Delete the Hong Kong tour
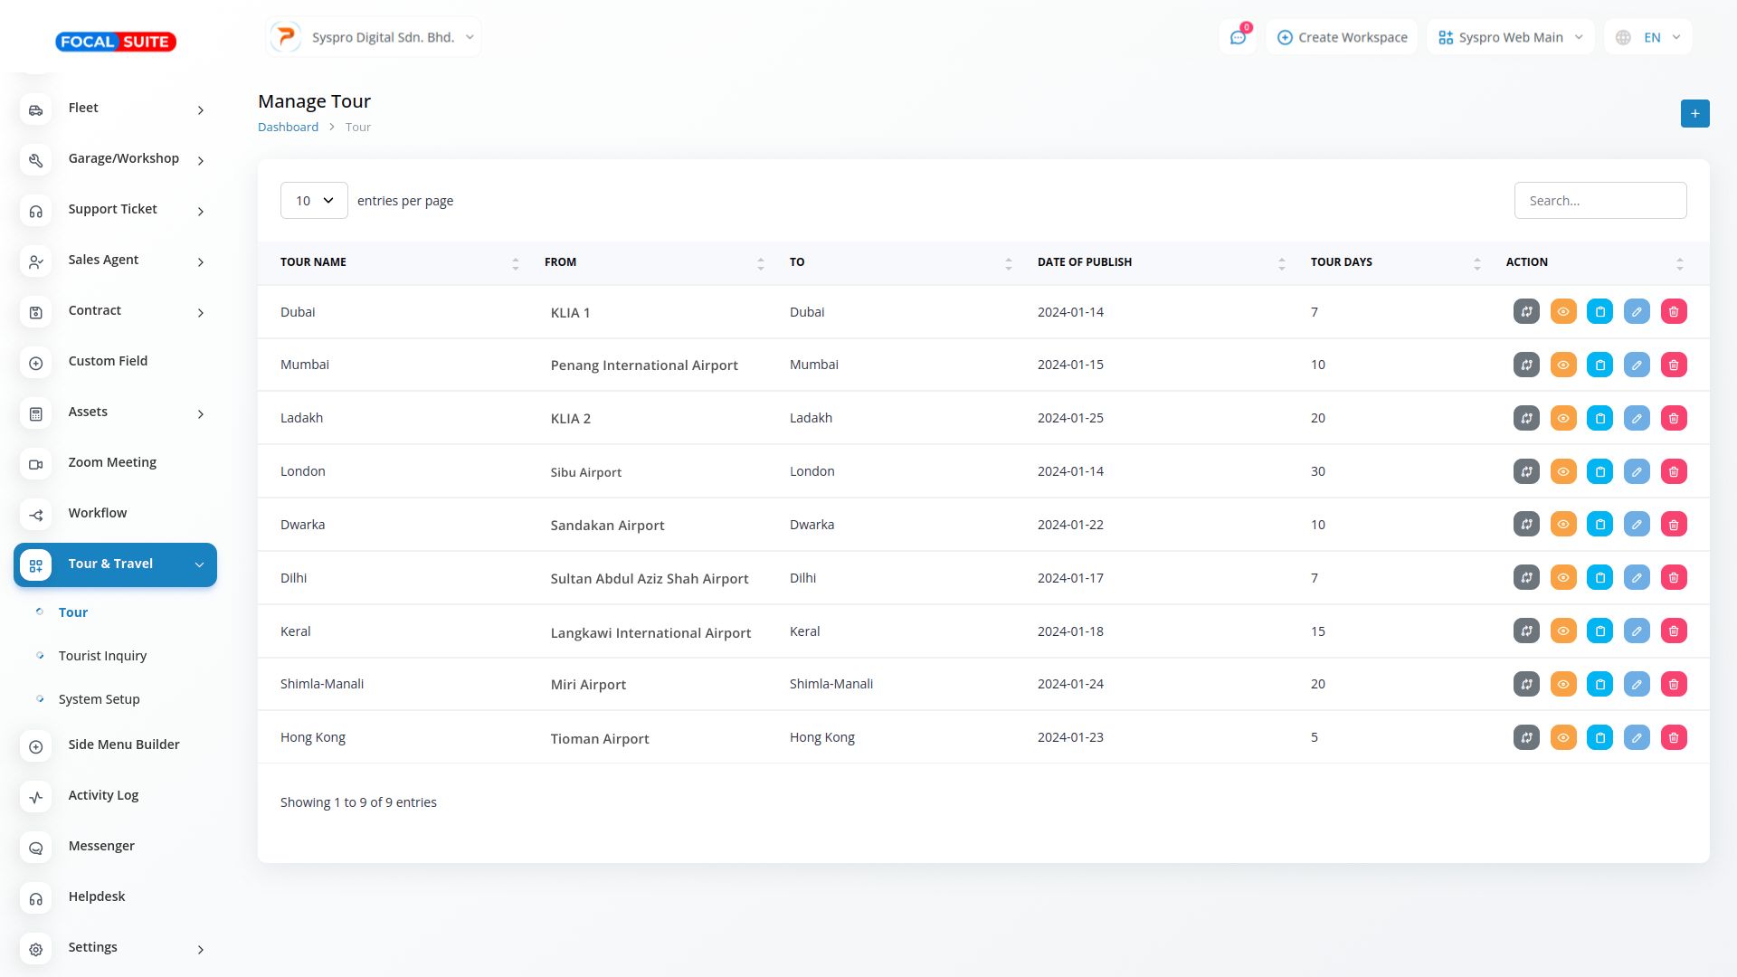 (1674, 738)
